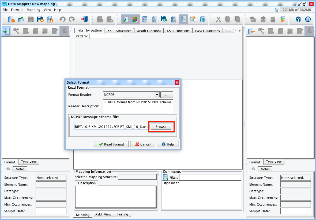The height and width of the screenshot is (220, 316).
Task: Click the About info circle toolbar icon
Action: (308, 19)
